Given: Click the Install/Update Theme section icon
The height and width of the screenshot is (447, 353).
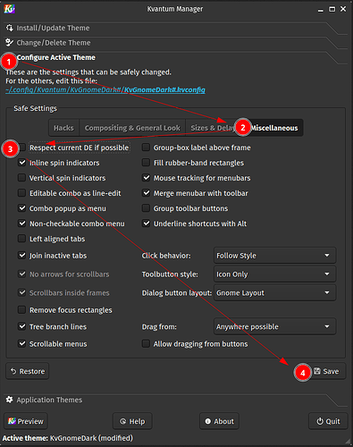Looking at the screenshot, I should coord(10,28).
